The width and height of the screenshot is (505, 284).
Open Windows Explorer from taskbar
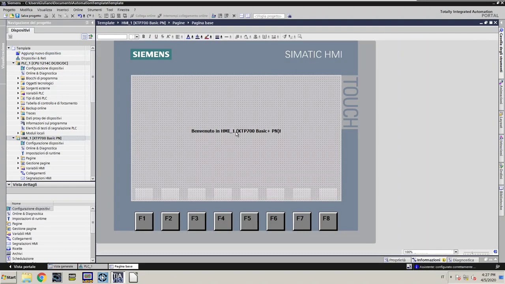tap(26, 277)
